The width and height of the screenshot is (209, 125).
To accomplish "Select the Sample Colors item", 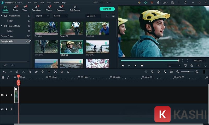I will [7, 36].
